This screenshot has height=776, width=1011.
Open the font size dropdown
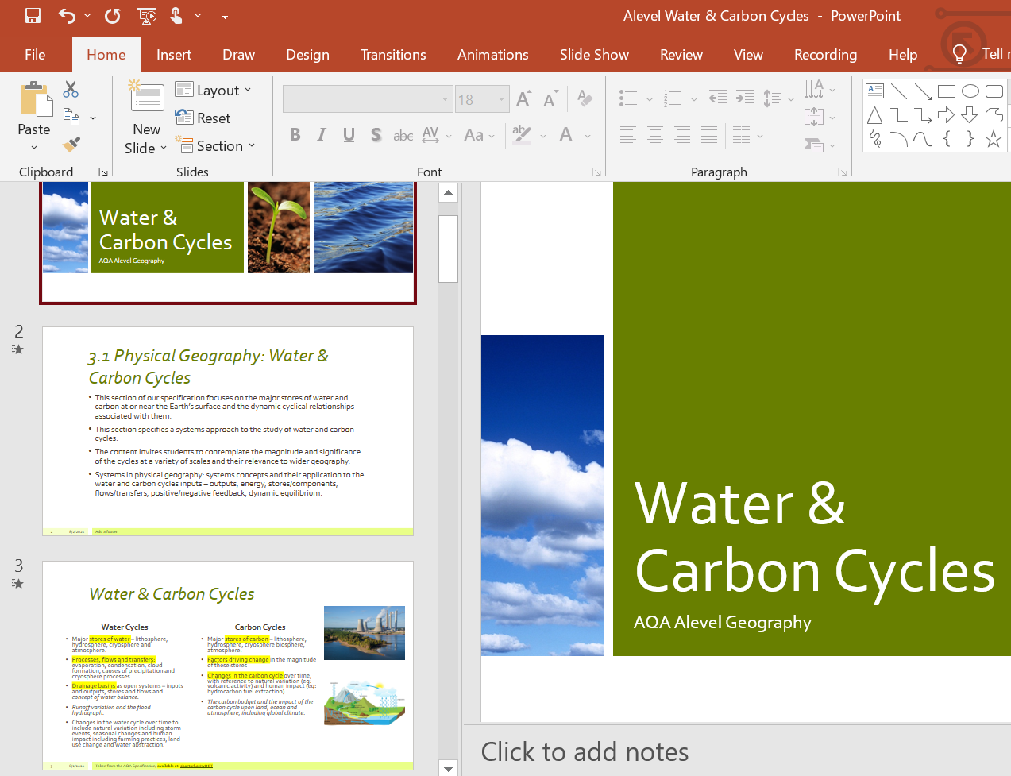point(501,99)
